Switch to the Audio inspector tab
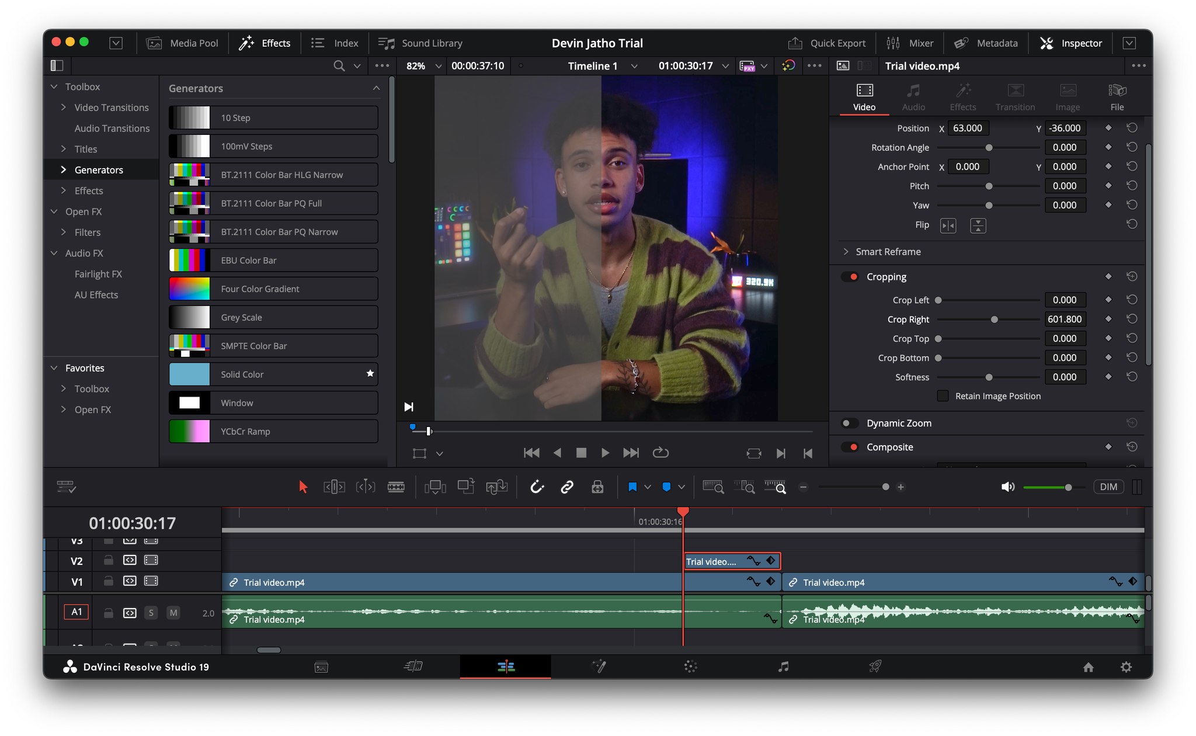Image resolution: width=1196 pixels, height=736 pixels. click(x=913, y=97)
